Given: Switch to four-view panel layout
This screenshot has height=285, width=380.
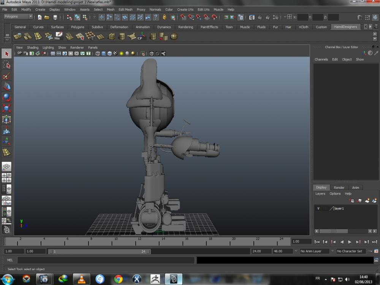Looking at the screenshot, I should 6,178.
